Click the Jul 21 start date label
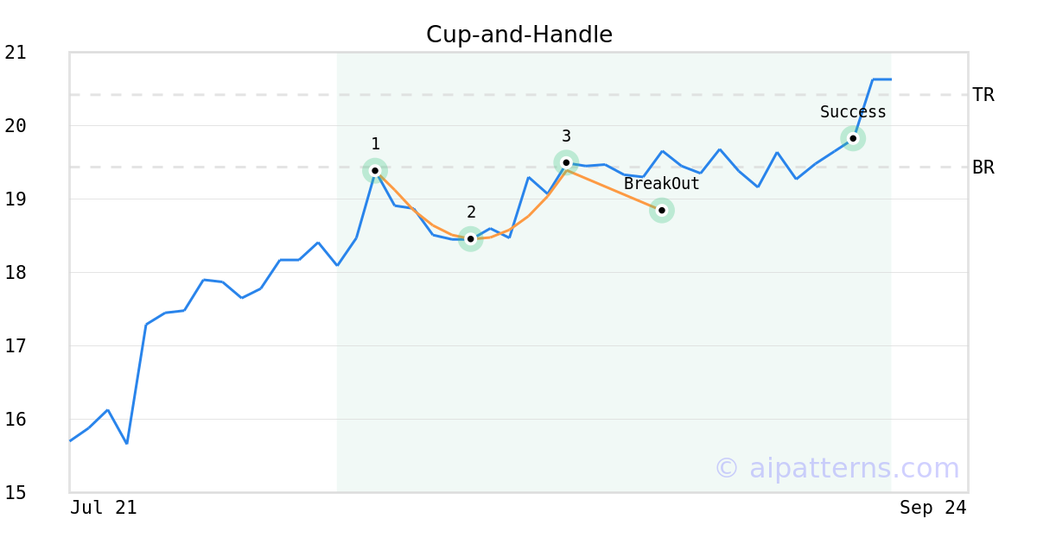Screen dimensions: 1037x544 click(104, 508)
